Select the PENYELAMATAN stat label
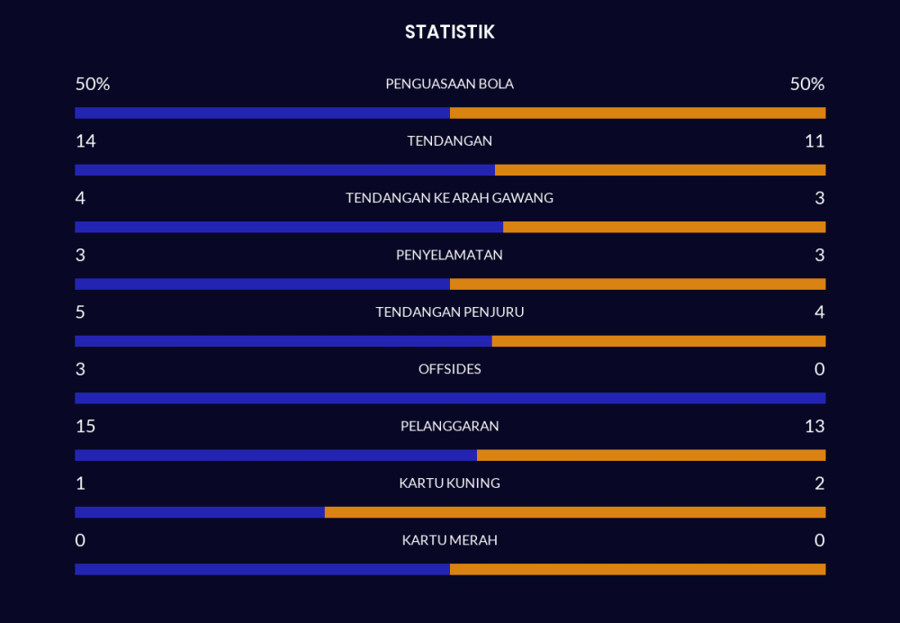The image size is (900, 623). click(449, 256)
